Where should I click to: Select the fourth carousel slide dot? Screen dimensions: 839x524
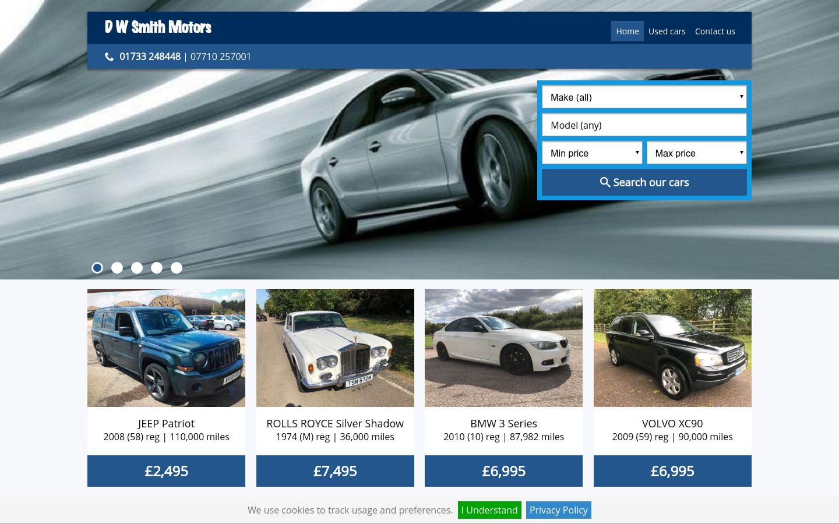(157, 268)
